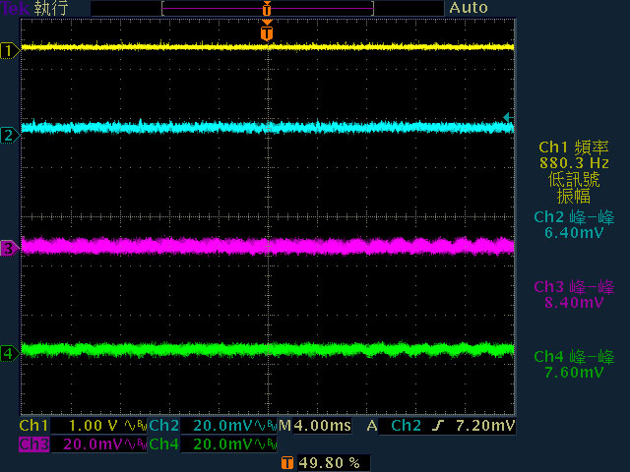Click the orange T icon beside 49.80 %

286,463
